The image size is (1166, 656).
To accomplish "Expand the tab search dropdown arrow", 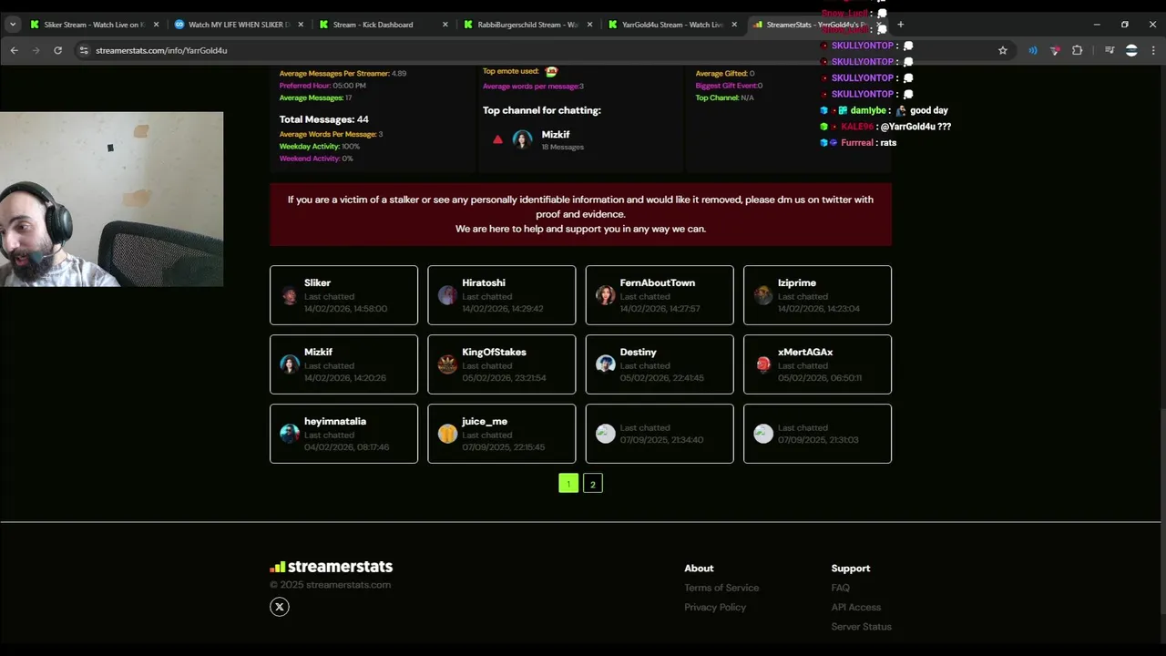I will (13, 25).
